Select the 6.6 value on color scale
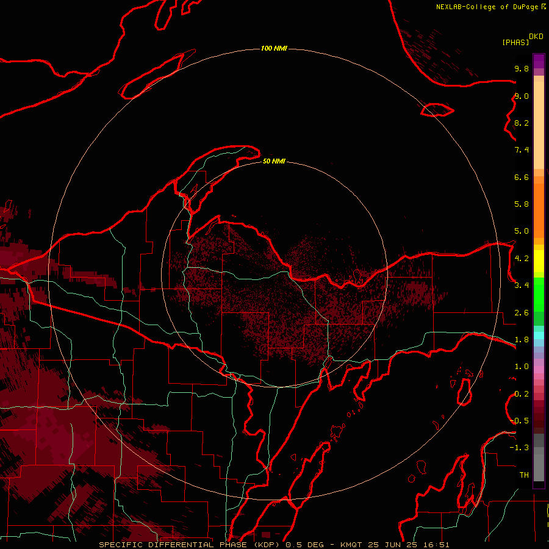Image resolution: width=549 pixels, height=549 pixels. click(522, 177)
